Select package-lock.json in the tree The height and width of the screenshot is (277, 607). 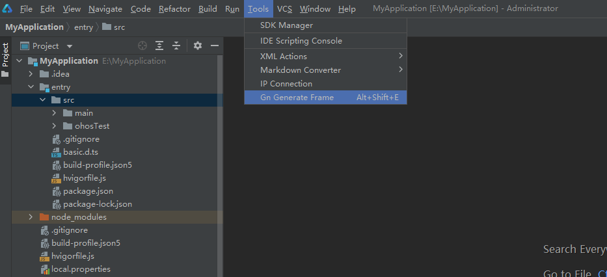(97, 204)
